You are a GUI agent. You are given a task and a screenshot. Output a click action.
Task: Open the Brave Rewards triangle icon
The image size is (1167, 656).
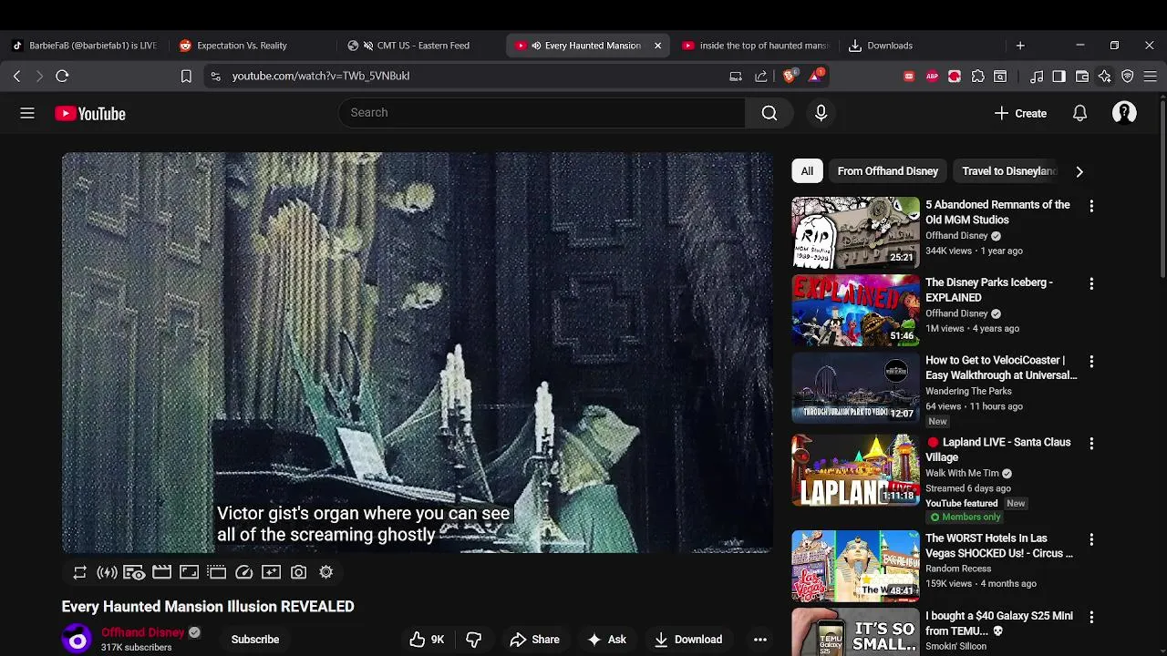[x=815, y=76]
